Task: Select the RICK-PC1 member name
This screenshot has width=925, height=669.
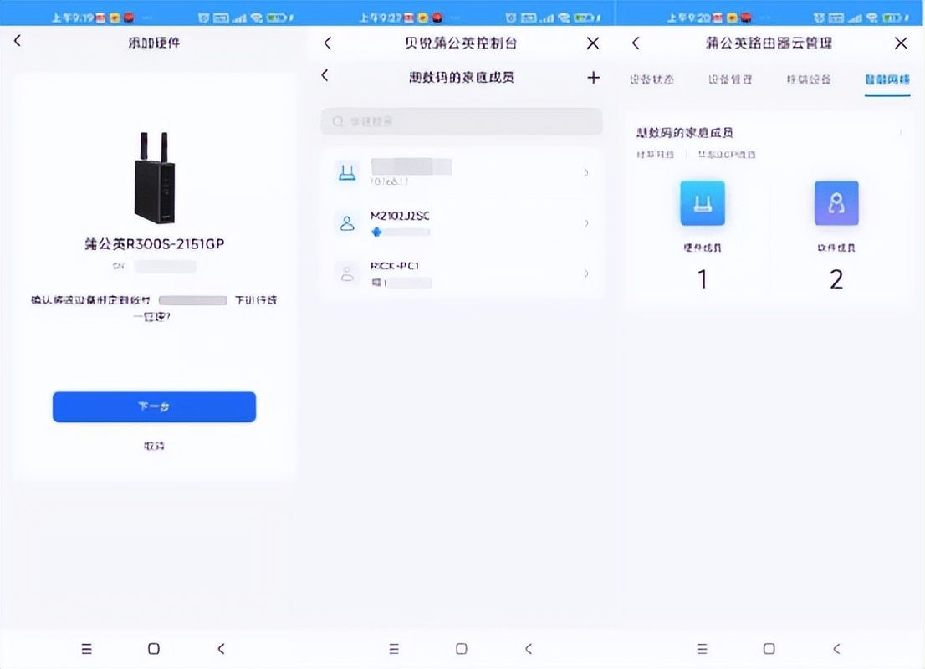Action: click(395, 266)
